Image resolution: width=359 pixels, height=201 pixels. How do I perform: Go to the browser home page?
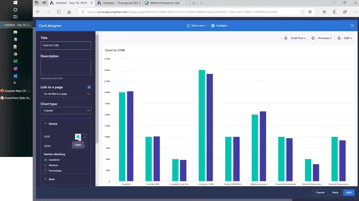pyautogui.click(x=69, y=12)
